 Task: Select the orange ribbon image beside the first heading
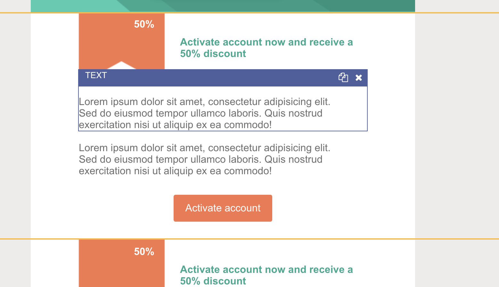coord(122,41)
